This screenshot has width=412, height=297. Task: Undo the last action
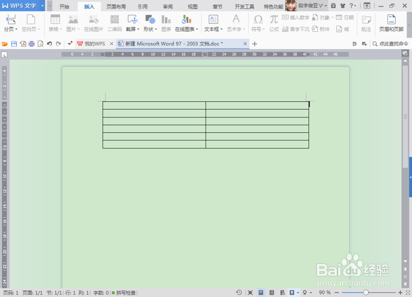[49, 44]
